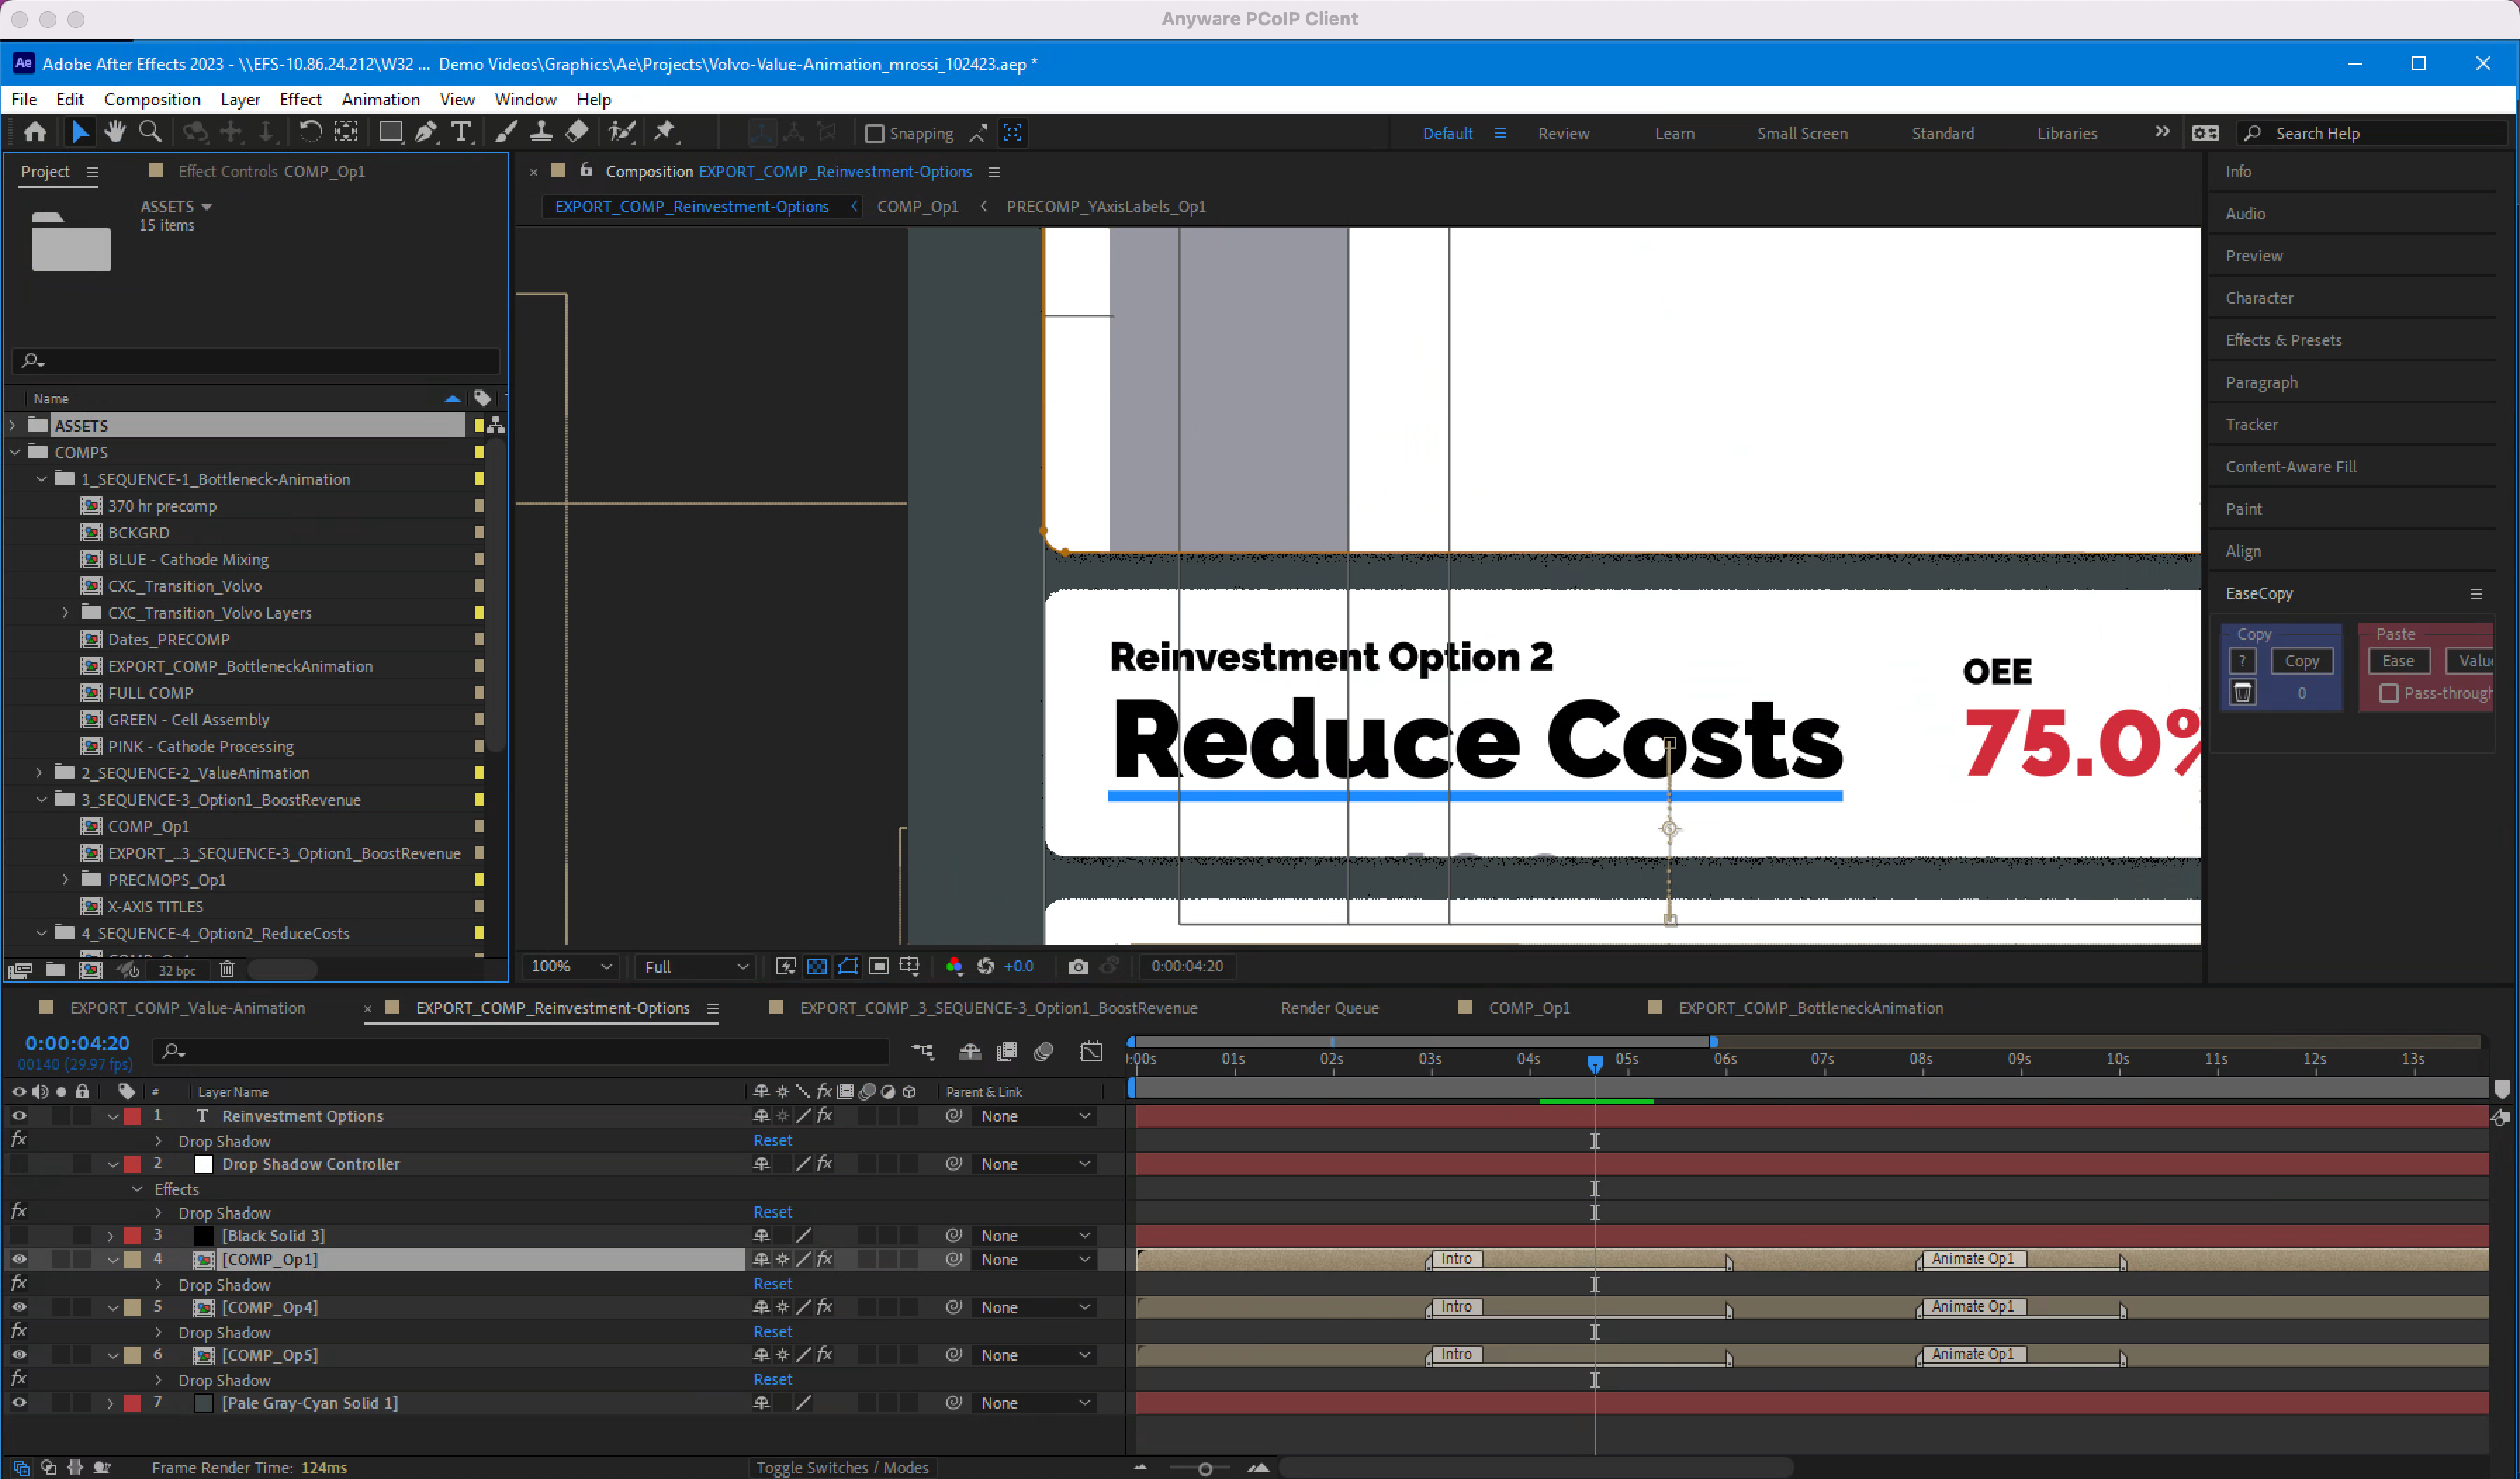Enable the Snapping checkbox
Screen dimensions: 2520x1479
(x=874, y=133)
